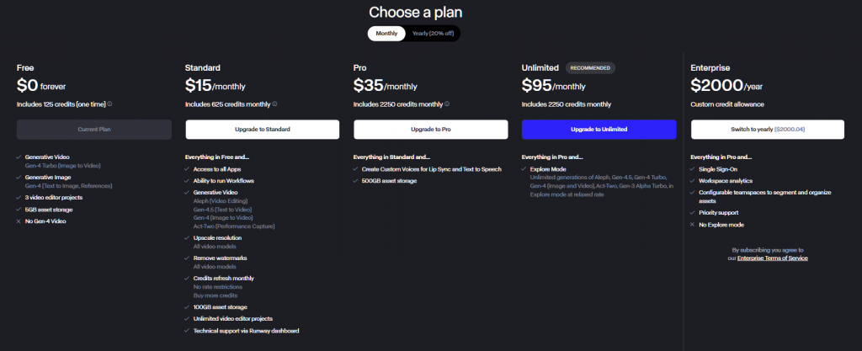Click the X icon beside No Gen-4 Video
Screen dimensions: 862x351
(19, 221)
